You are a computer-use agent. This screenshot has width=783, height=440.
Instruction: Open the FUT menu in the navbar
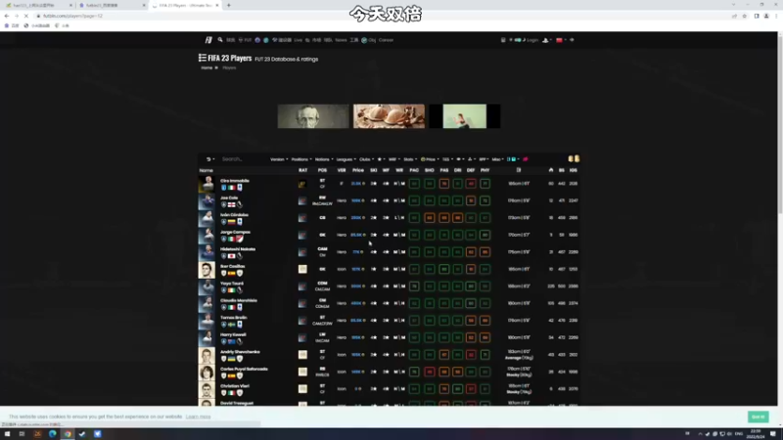coord(246,40)
